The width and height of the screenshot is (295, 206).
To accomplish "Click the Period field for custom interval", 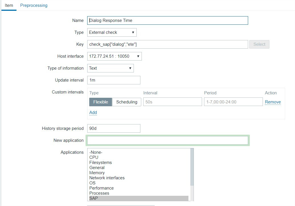I will (233, 102).
